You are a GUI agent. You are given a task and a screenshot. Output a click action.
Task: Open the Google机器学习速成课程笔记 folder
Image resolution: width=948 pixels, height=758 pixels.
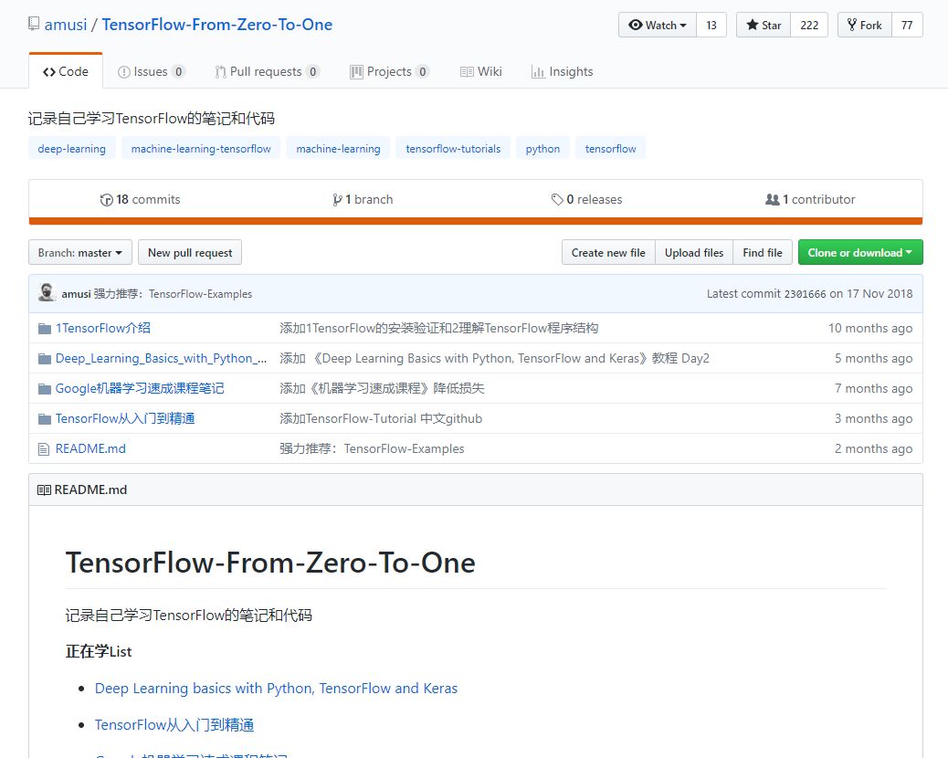140,389
